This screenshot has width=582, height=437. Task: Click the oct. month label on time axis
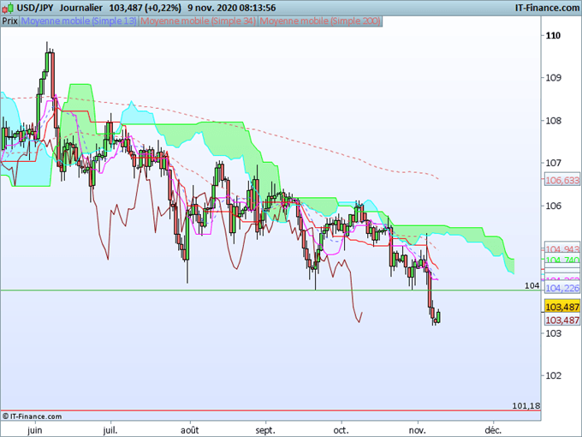pyautogui.click(x=341, y=430)
